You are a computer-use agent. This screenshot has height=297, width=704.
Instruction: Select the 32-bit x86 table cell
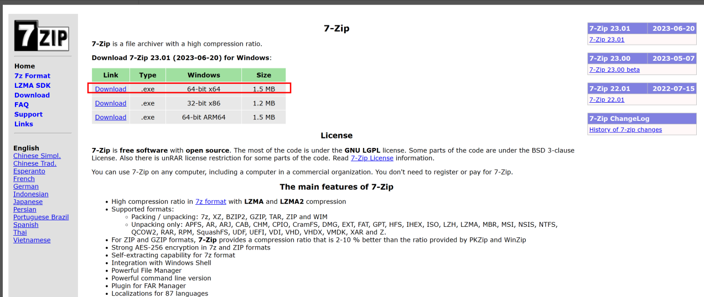coord(204,103)
